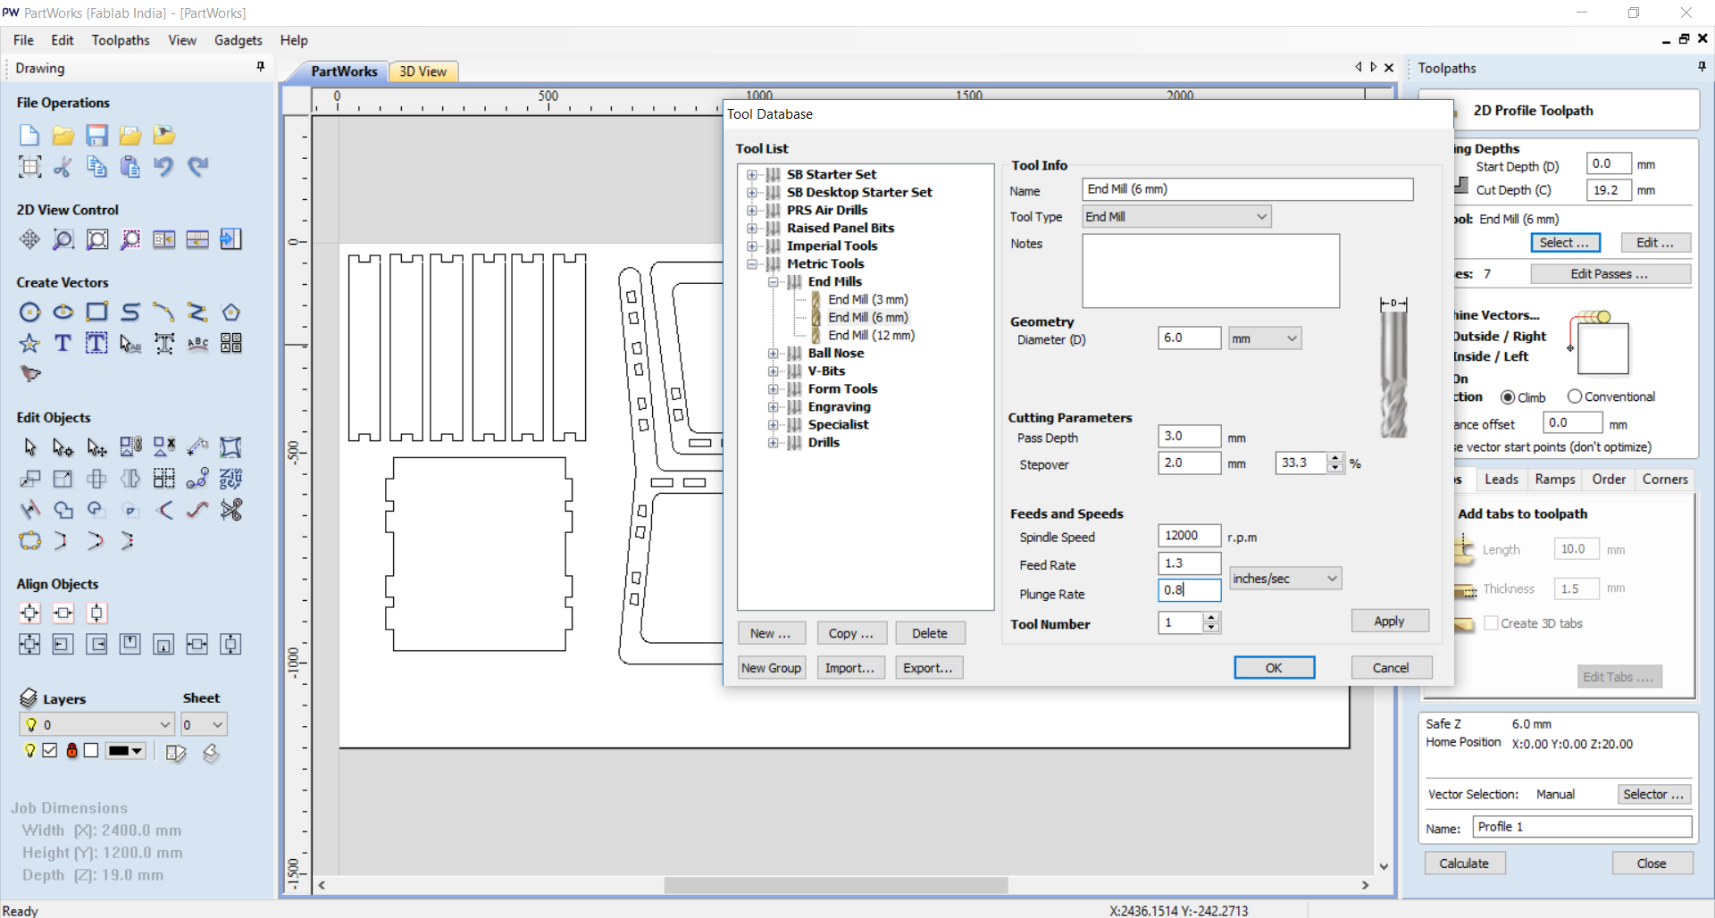Click the Apply button
The image size is (1715, 918).
coord(1388,622)
